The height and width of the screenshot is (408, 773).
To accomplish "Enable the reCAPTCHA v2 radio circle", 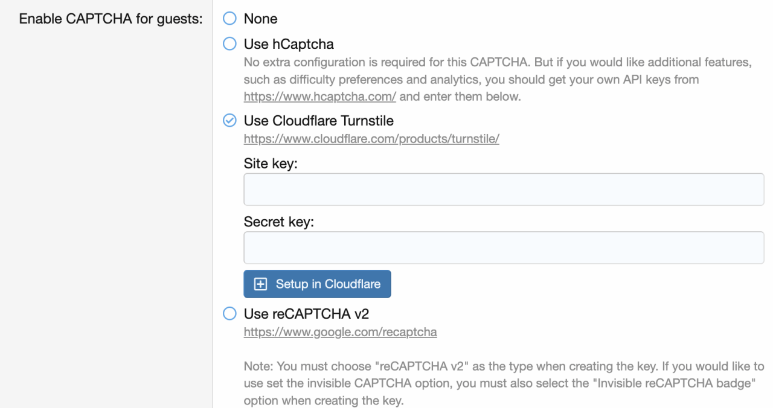I will point(229,314).
